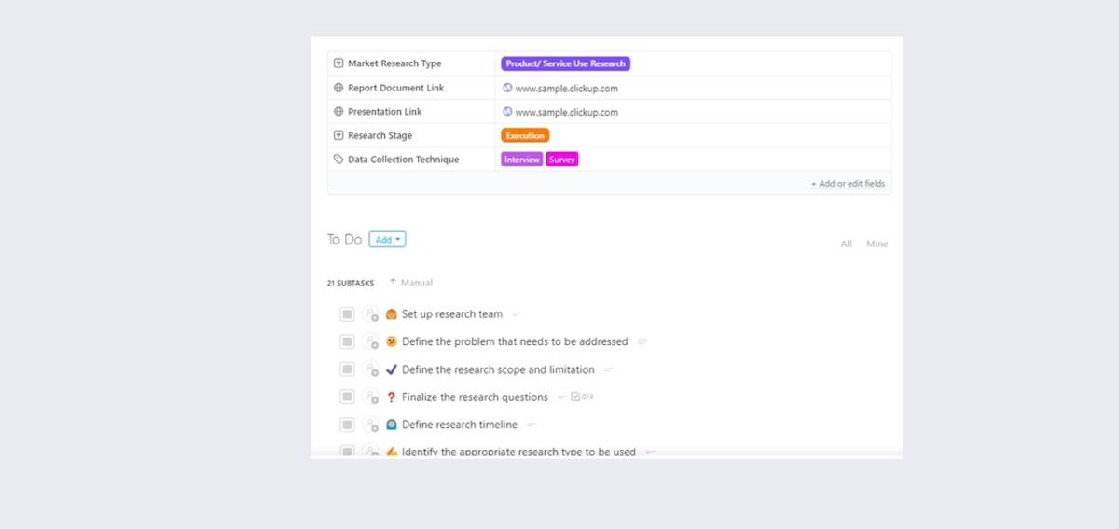This screenshot has width=1119, height=529.
Task: Tick the status box for Set up research team
Action: coord(347,314)
